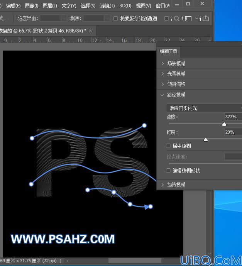242x266 pixels.
Task: Select the lower path's starting point
Action: tap(88, 190)
